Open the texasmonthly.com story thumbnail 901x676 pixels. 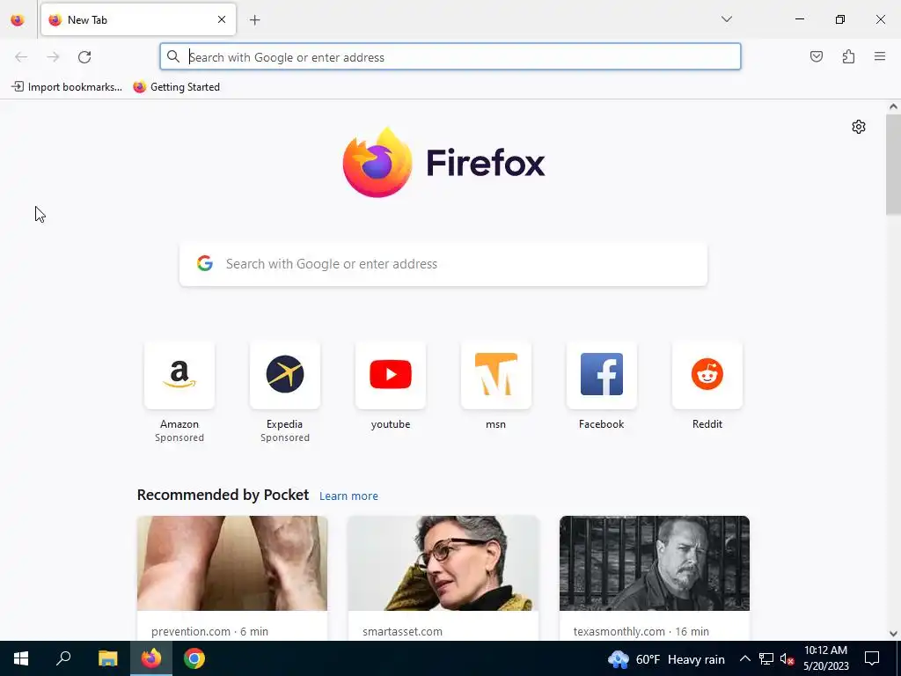[655, 563]
